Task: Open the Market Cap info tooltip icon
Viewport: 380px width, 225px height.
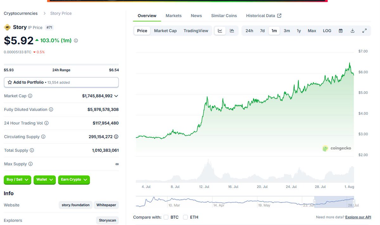Action: click(x=30, y=96)
